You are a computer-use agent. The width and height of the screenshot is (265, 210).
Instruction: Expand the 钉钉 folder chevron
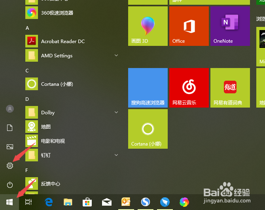[x=116, y=155]
